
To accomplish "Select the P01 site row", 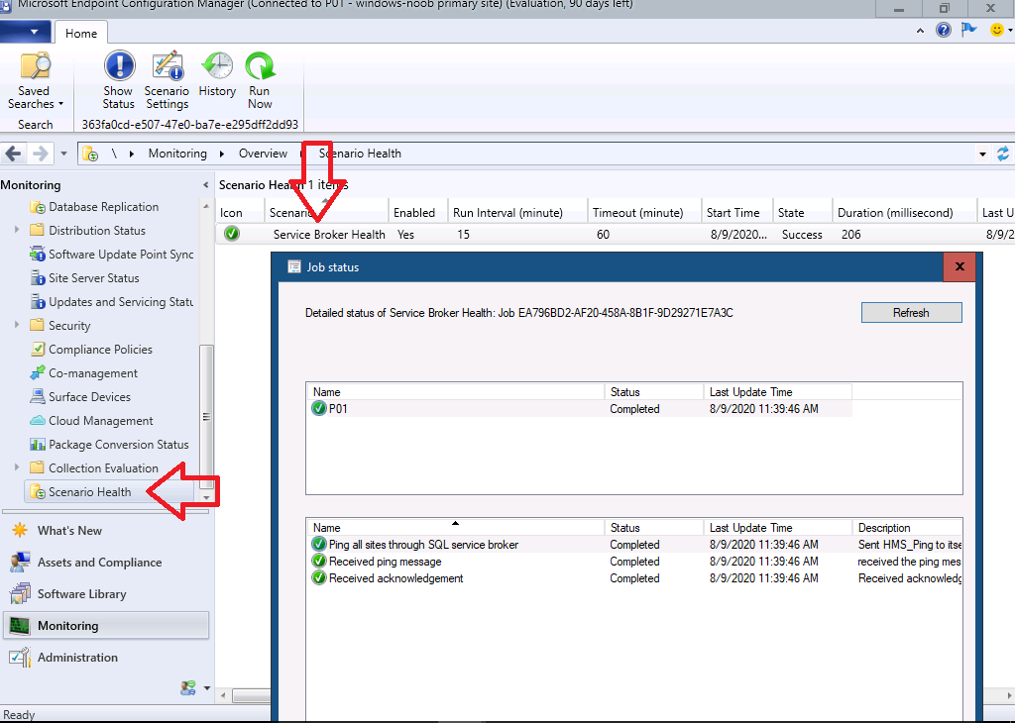I will coord(581,409).
